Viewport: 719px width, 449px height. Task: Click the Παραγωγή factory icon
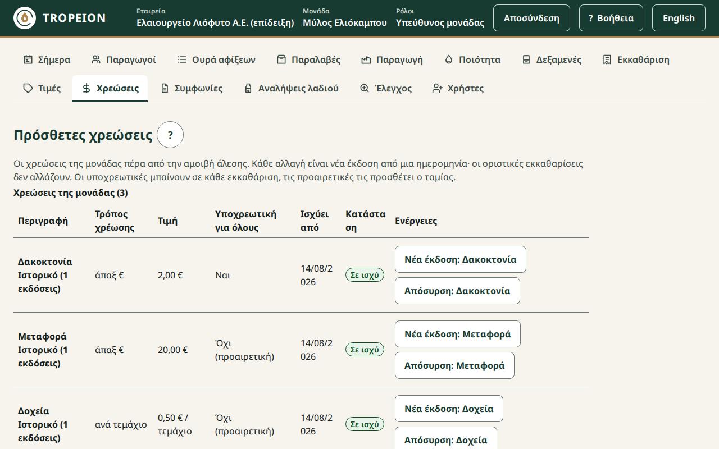366,59
